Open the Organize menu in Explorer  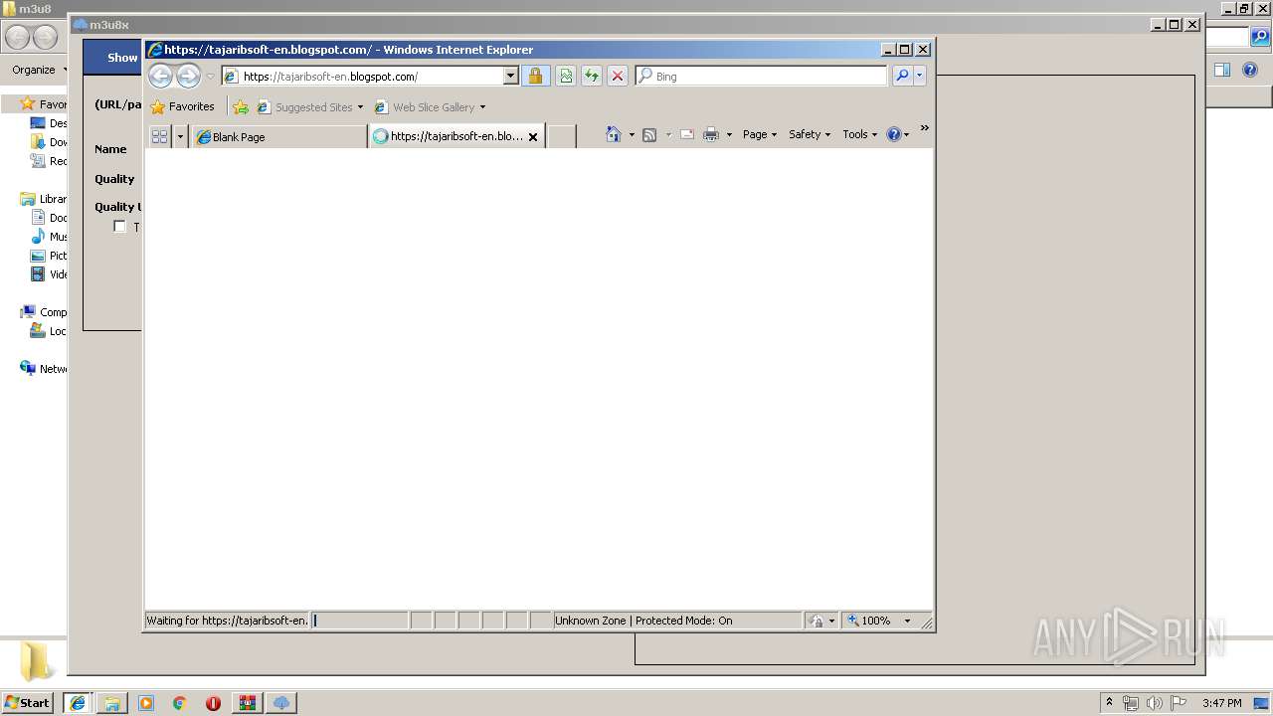38,70
